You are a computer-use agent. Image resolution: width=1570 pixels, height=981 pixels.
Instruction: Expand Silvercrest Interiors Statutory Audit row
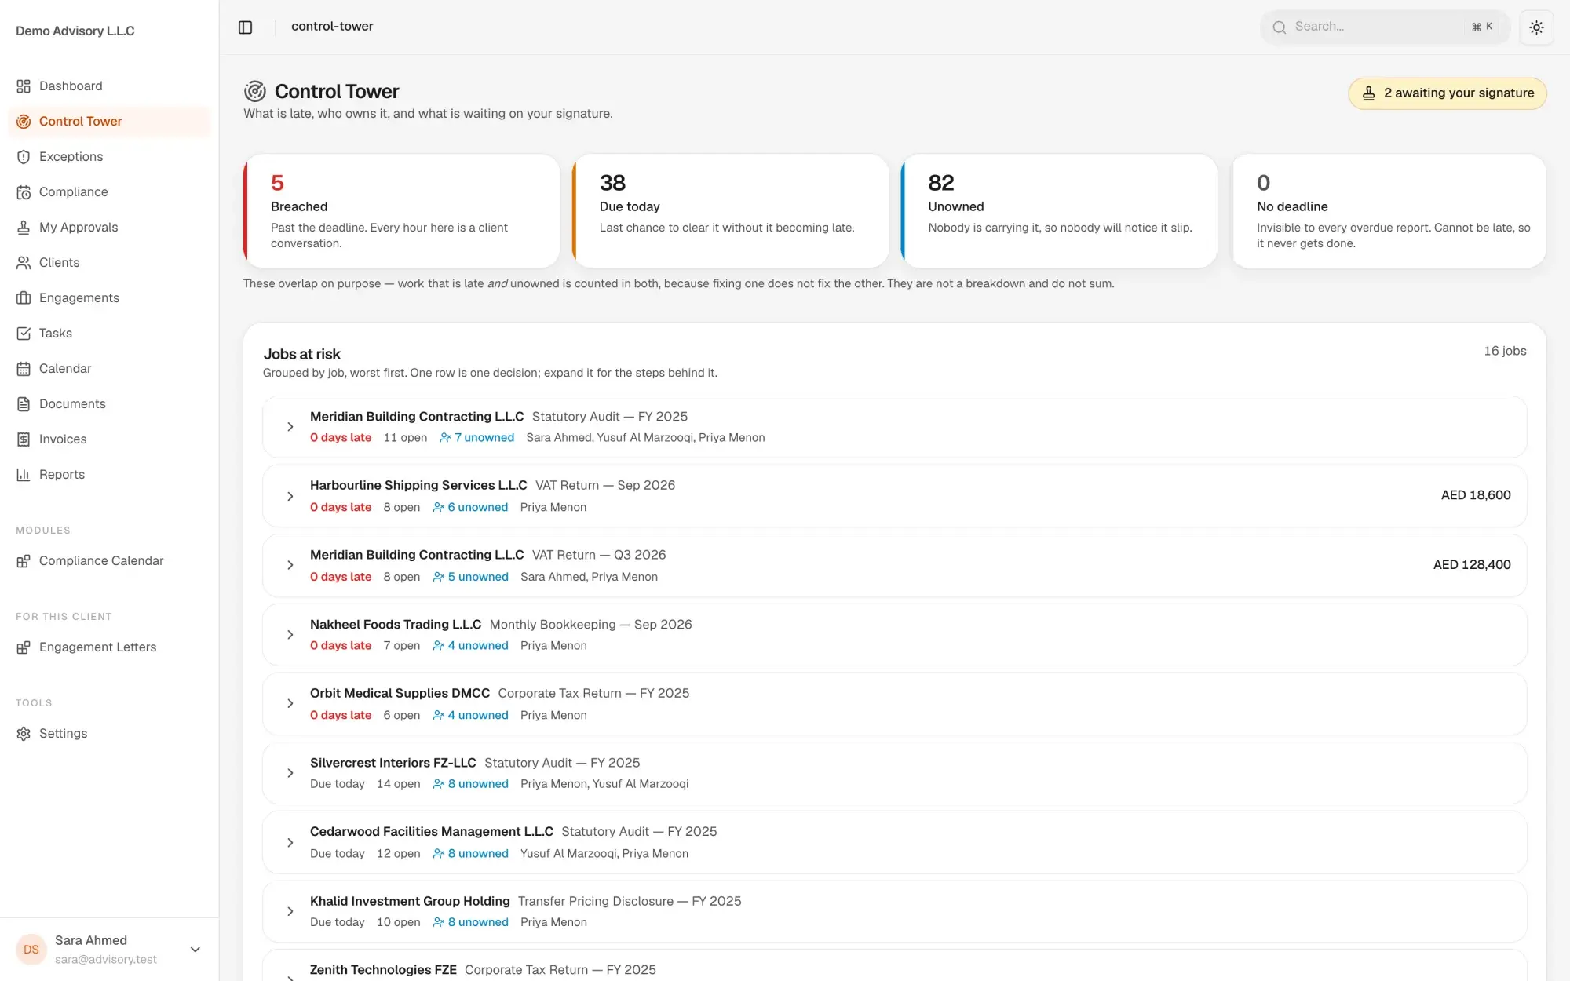click(290, 774)
